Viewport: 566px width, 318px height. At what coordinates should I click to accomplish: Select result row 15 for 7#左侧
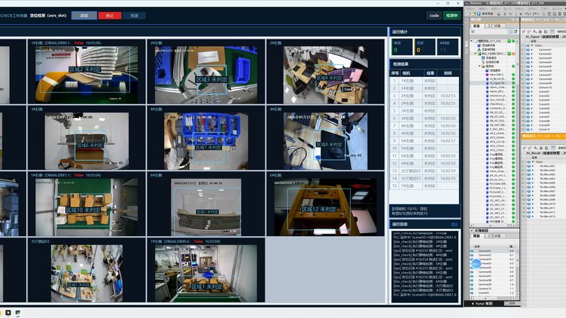click(x=424, y=186)
